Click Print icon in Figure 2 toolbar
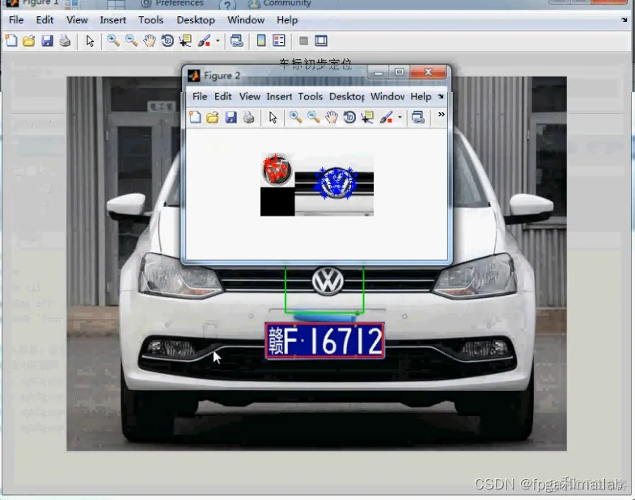 point(248,117)
